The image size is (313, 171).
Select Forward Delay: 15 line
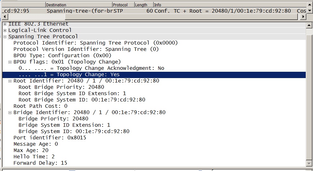pos(40,163)
